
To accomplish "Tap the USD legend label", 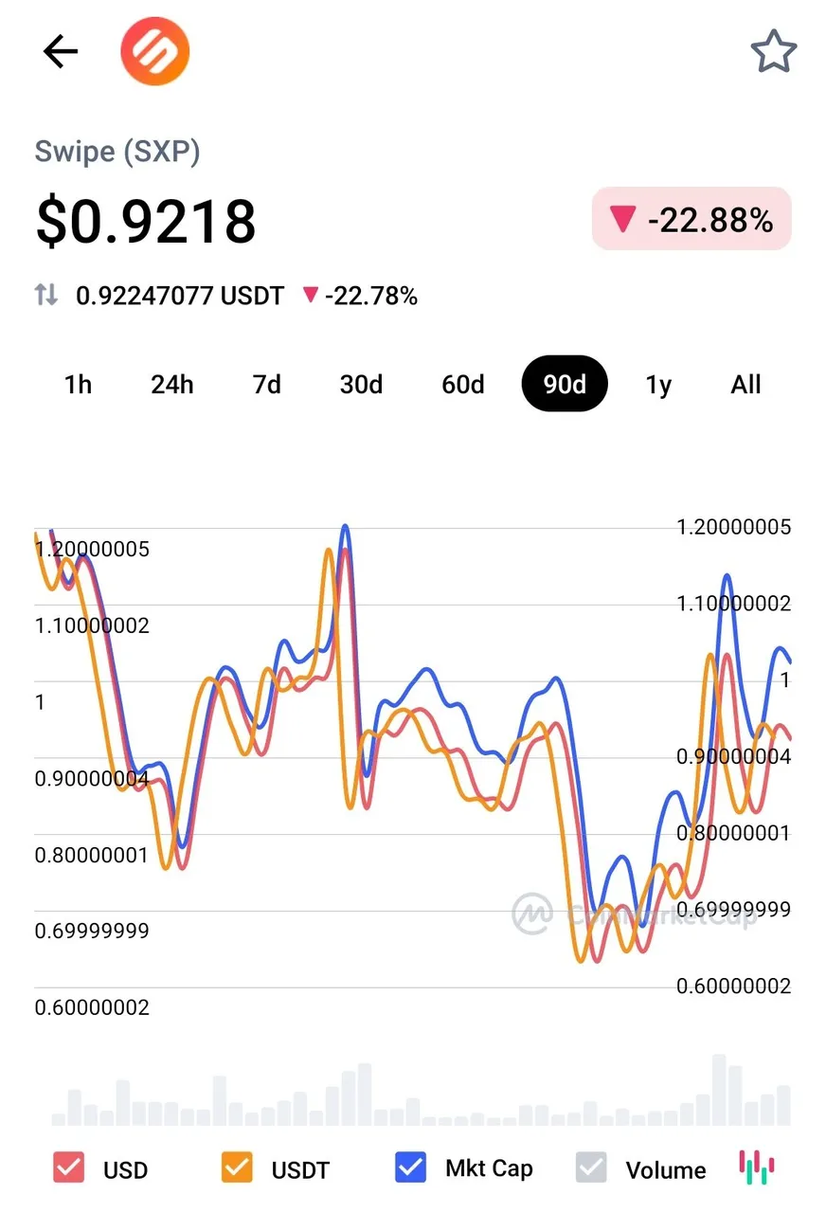I will pos(125,1170).
